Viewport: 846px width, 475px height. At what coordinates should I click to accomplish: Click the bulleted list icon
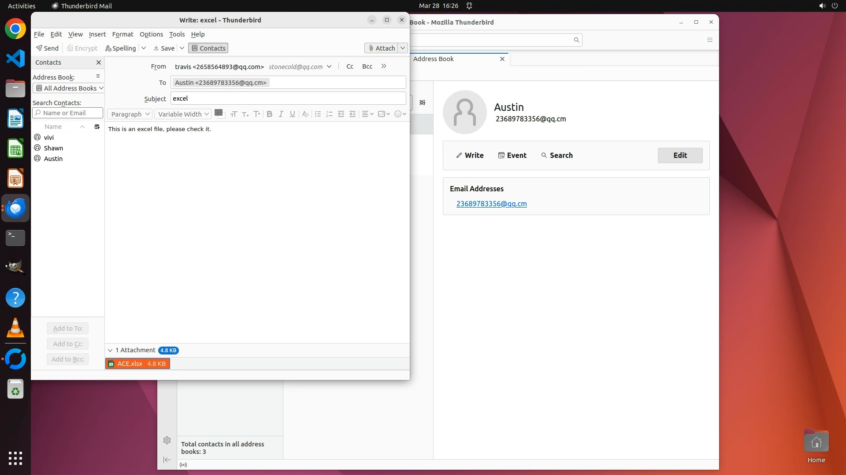click(x=318, y=114)
